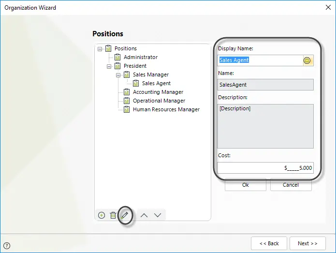The image size is (336, 253).
Task: Click the Cancel button
Action: tap(291, 185)
